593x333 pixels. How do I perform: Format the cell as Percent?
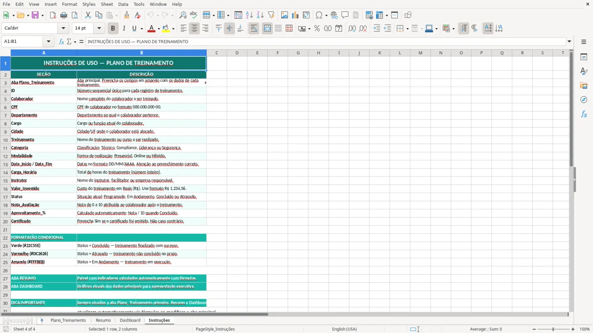tap(317, 29)
